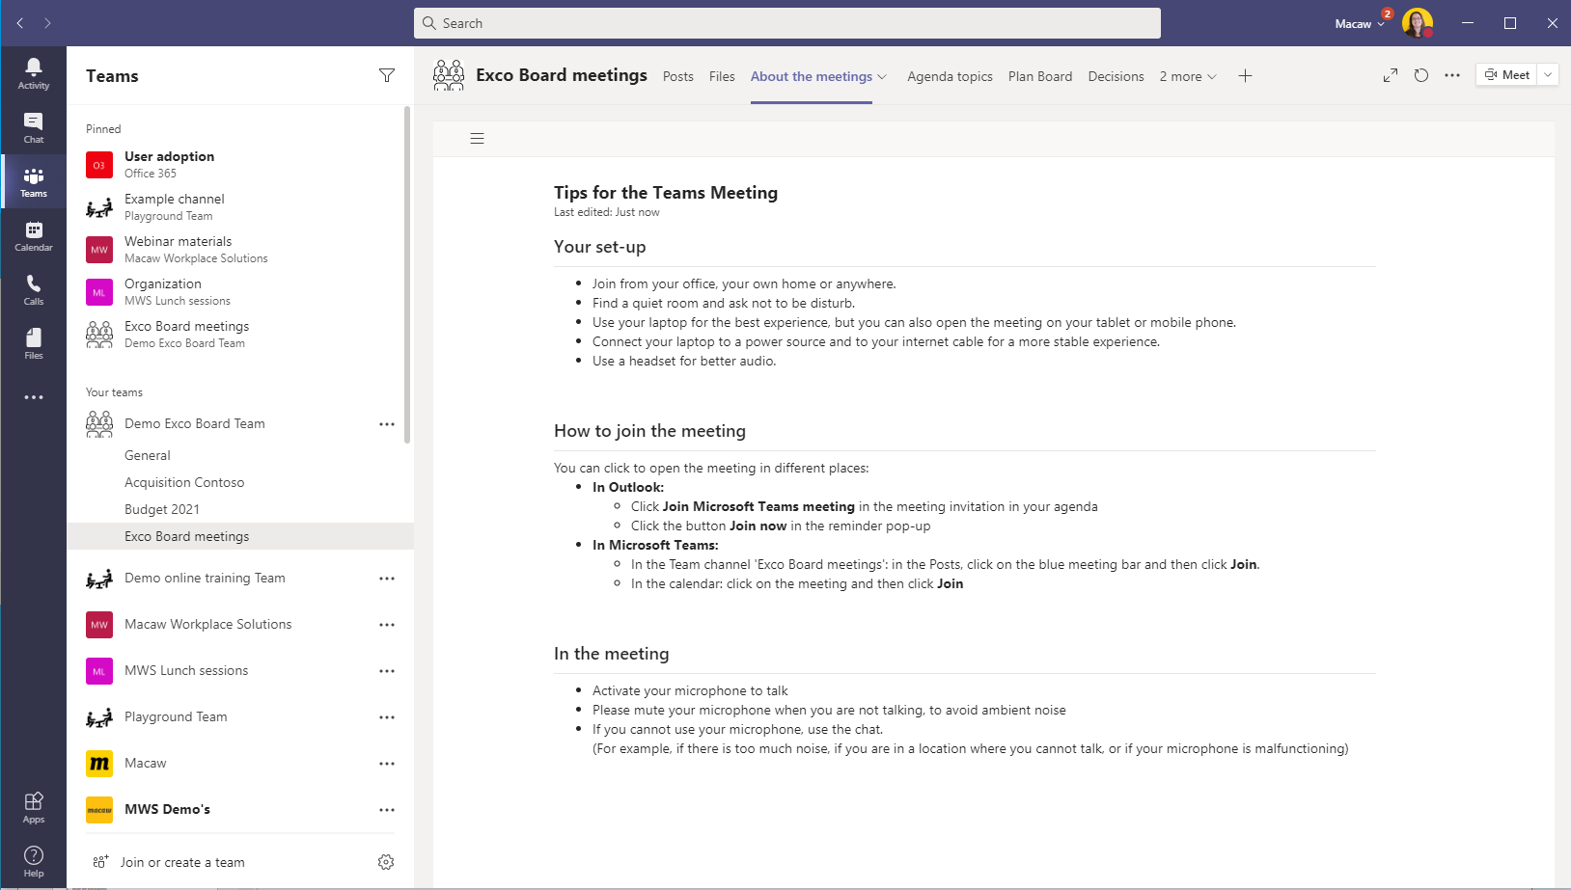Open the Activity feed
Viewport: 1571px width, 890px height.
tap(34, 73)
